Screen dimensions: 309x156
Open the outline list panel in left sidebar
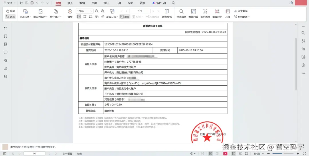click(x=5, y=28)
